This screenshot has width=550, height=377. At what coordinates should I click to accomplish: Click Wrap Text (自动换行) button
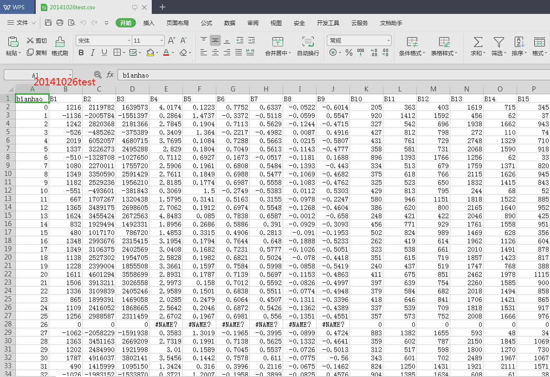tap(308, 46)
